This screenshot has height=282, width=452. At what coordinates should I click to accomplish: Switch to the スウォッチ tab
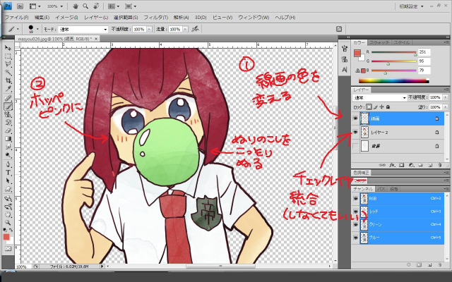pos(381,42)
